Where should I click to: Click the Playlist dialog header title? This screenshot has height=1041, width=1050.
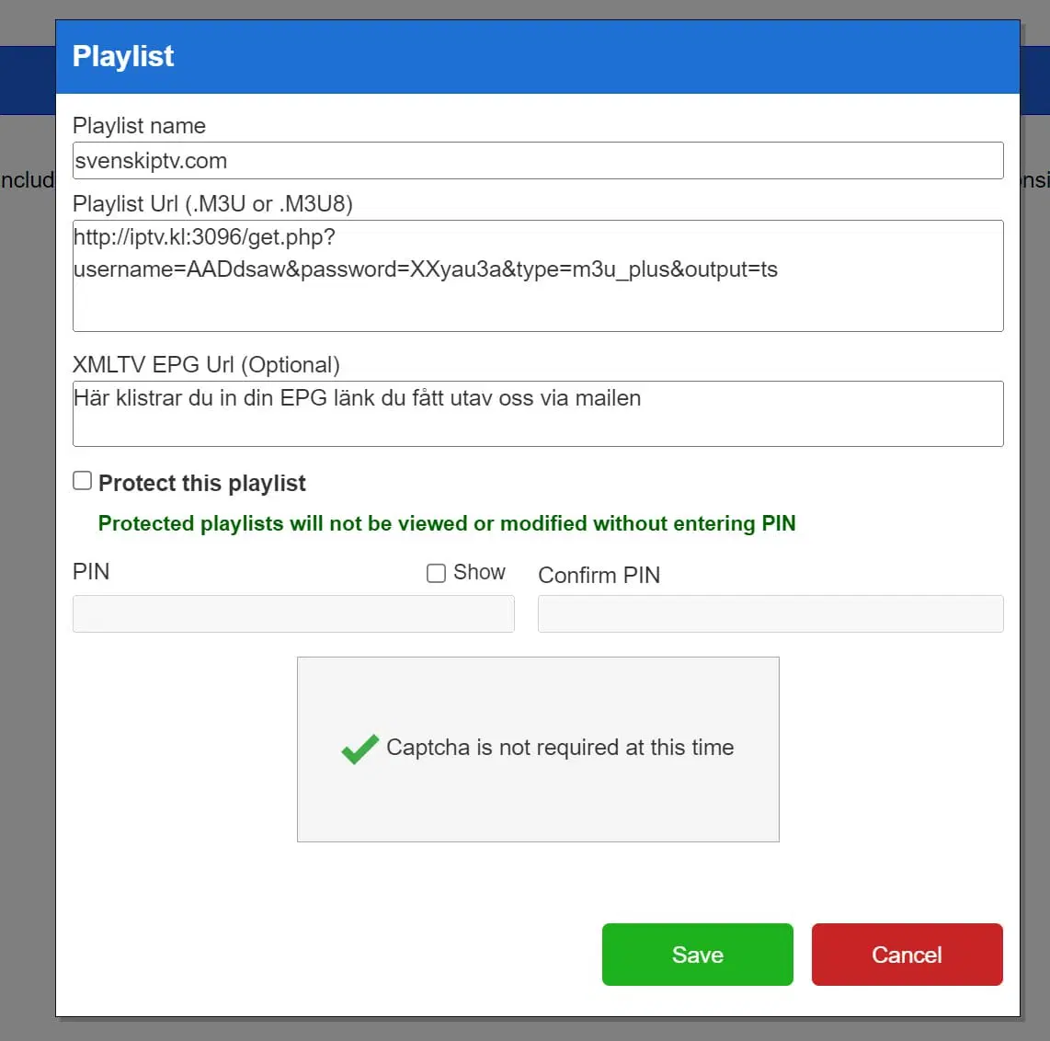click(x=123, y=56)
